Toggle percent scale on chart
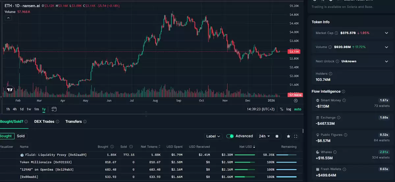This screenshot has width=395, height=182. (281, 109)
